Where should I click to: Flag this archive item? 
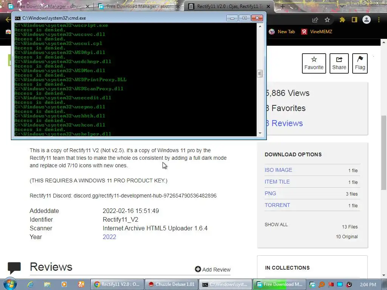pyautogui.click(x=360, y=63)
